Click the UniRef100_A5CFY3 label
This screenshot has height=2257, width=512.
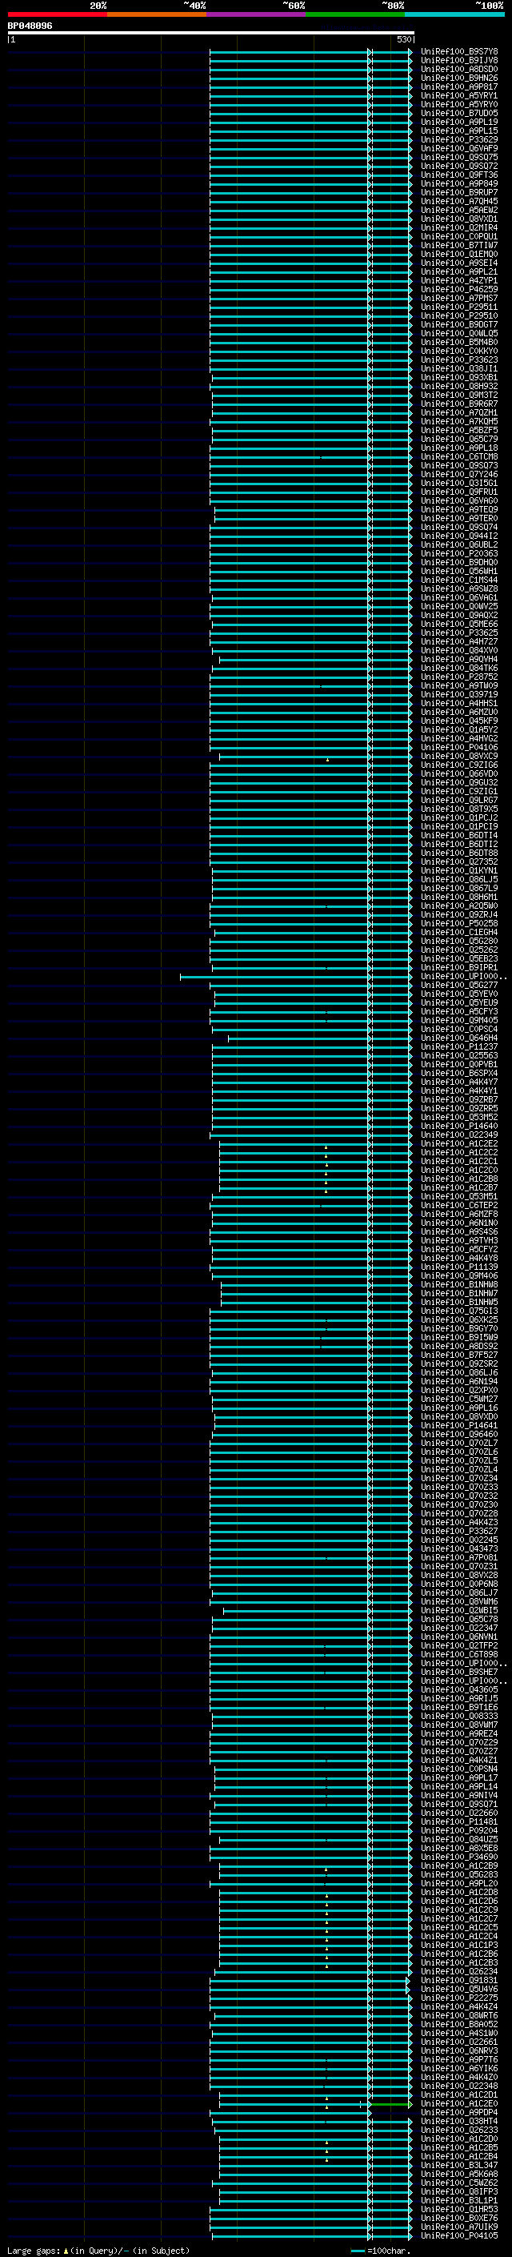(x=459, y=1011)
